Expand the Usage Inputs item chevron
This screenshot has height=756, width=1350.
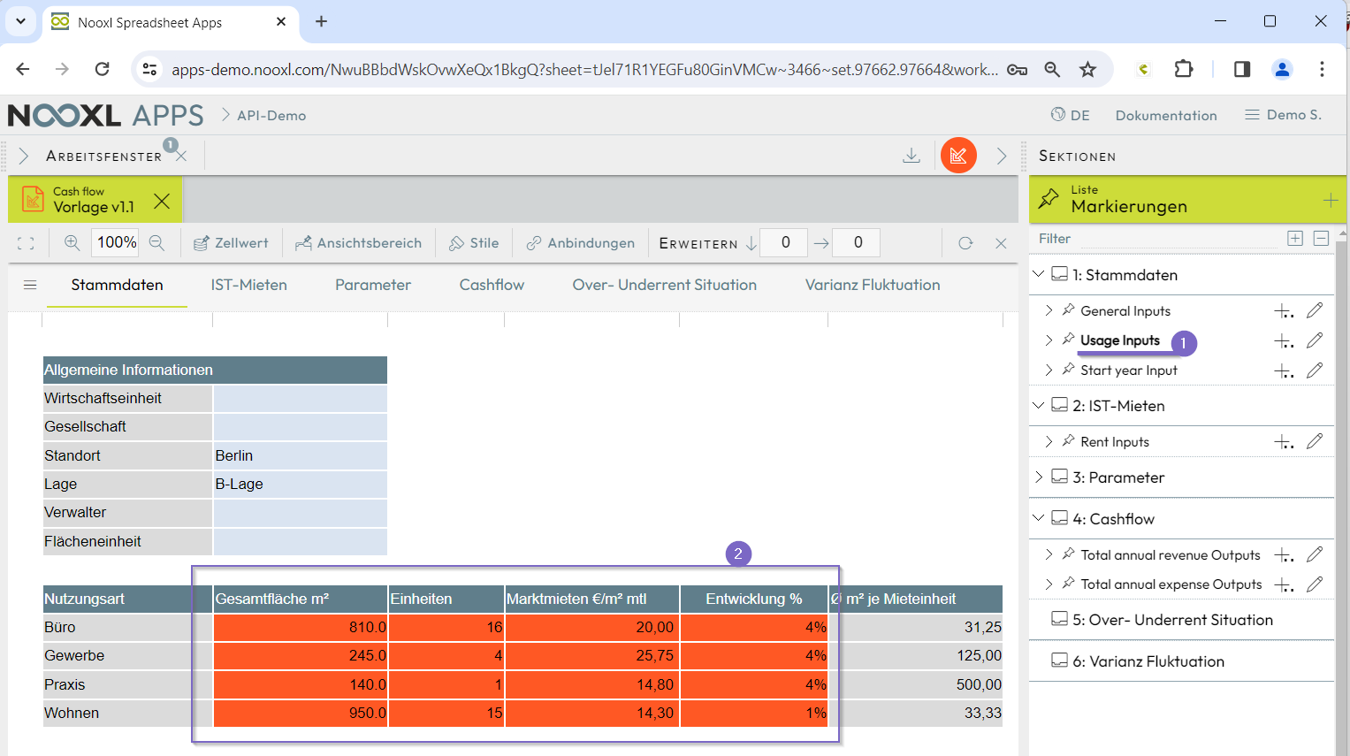click(x=1049, y=340)
